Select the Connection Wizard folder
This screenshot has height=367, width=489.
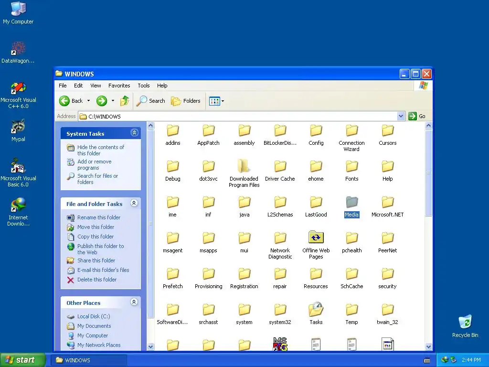pyautogui.click(x=352, y=138)
